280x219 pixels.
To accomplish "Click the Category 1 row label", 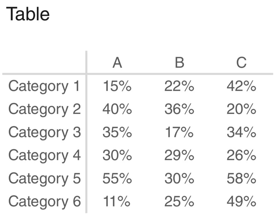I will coord(44,86).
